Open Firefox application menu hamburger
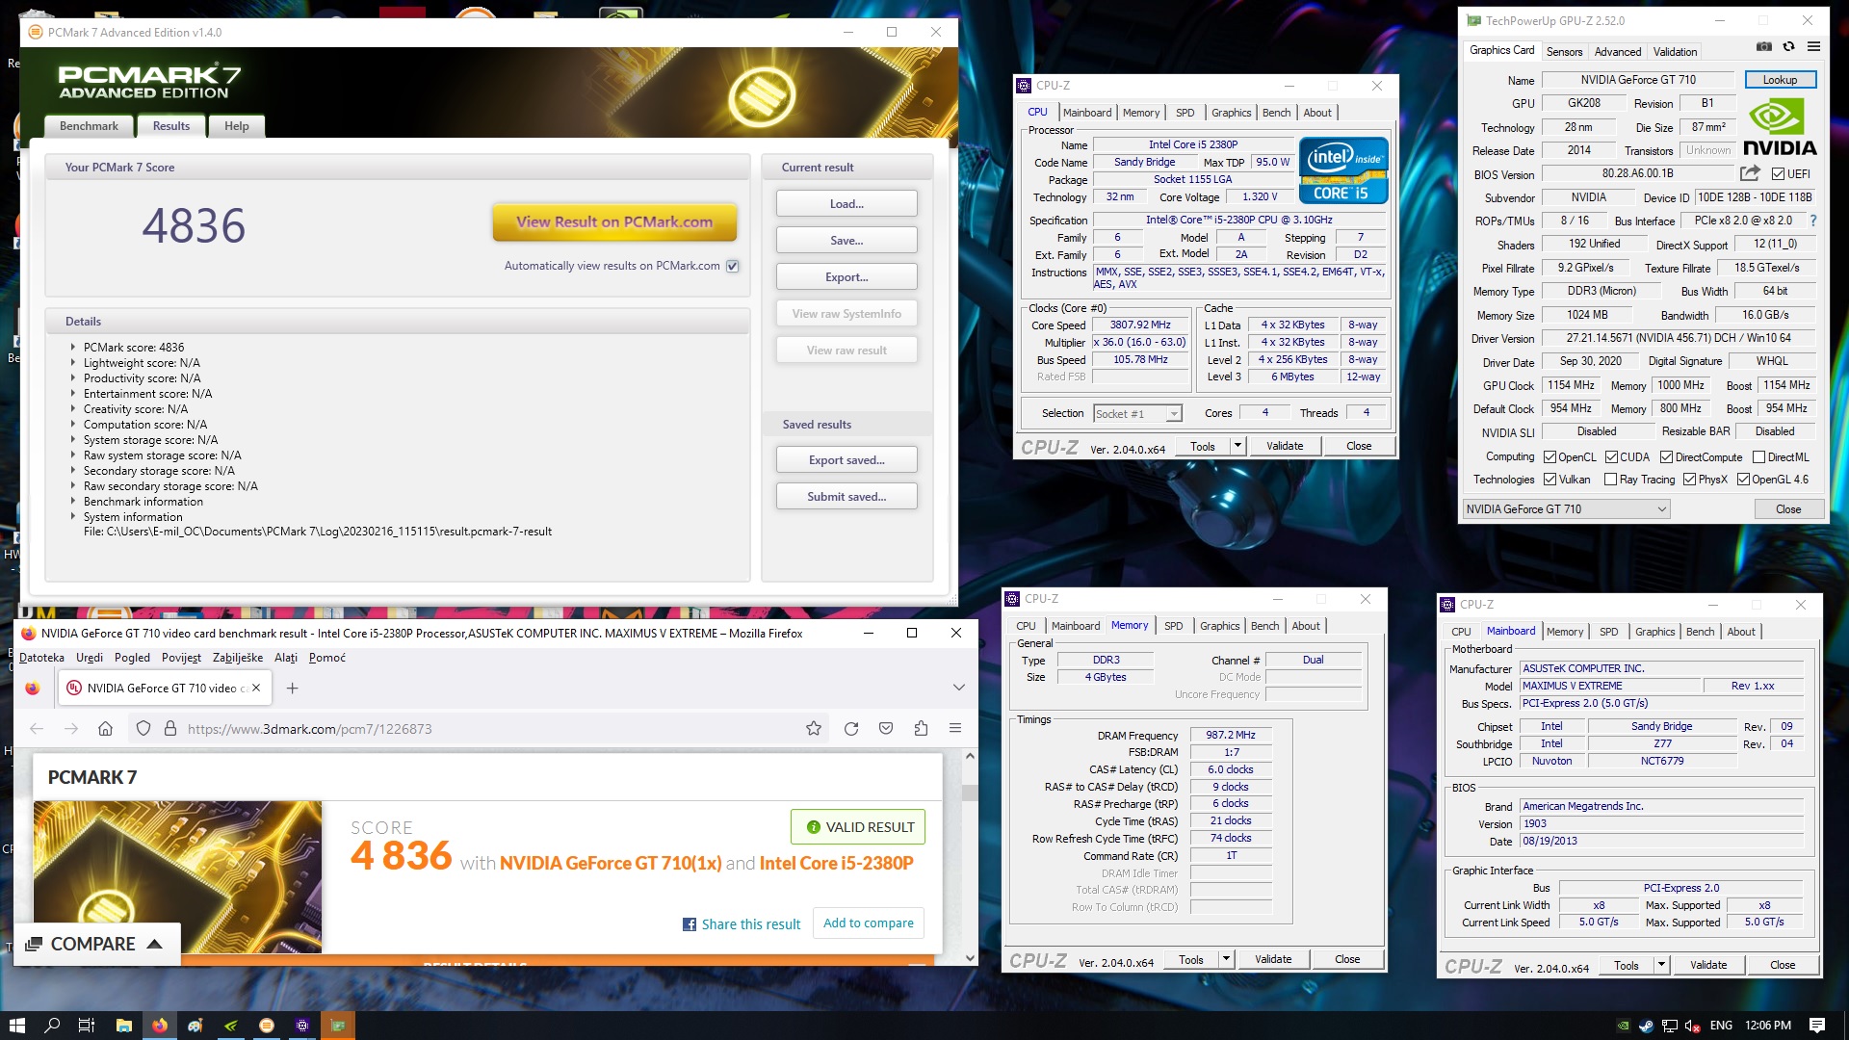This screenshot has width=1849, height=1040. pyautogui.click(x=955, y=729)
